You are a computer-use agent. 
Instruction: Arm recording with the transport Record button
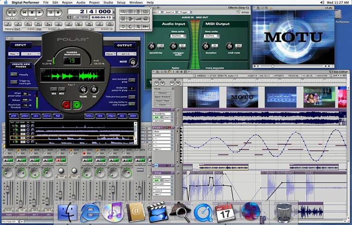coord(58,13)
